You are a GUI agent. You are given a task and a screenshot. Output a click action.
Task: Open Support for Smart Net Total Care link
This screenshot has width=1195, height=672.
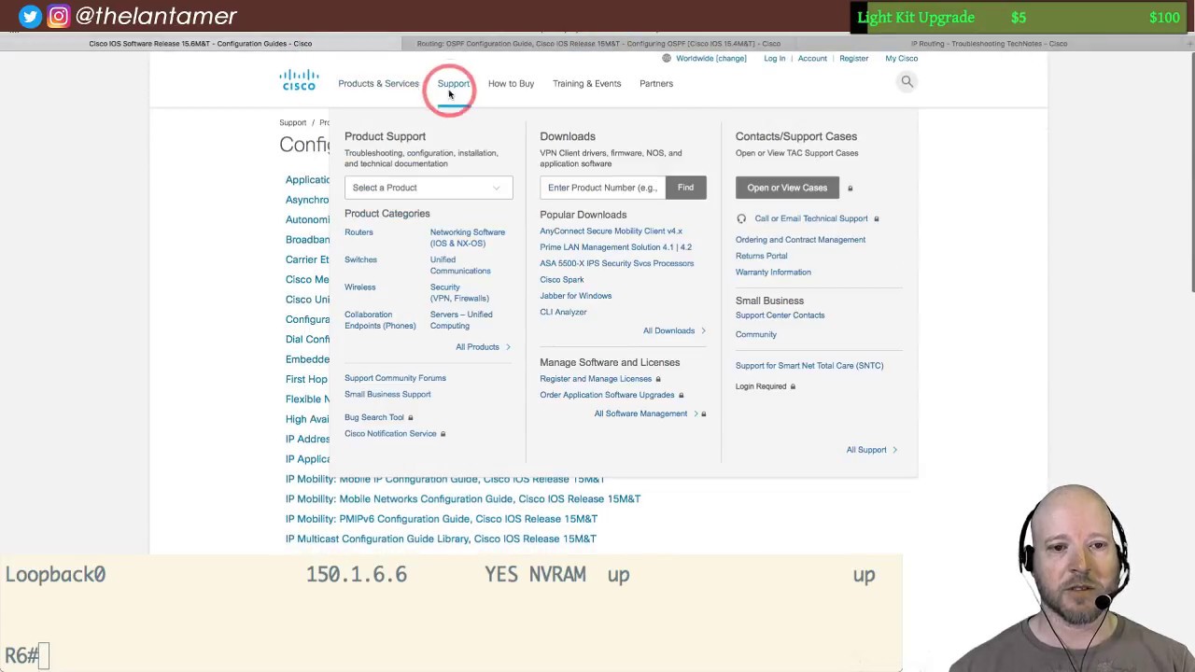[x=809, y=366]
